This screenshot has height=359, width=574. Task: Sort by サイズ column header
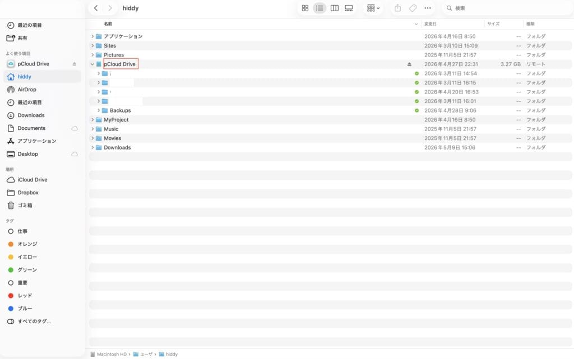point(493,24)
